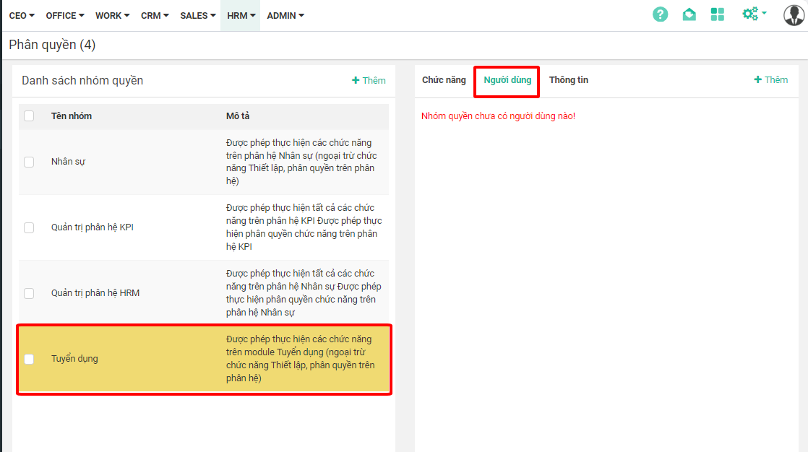The width and height of the screenshot is (808, 452).
Task: Click the user profile avatar
Action: click(x=794, y=15)
